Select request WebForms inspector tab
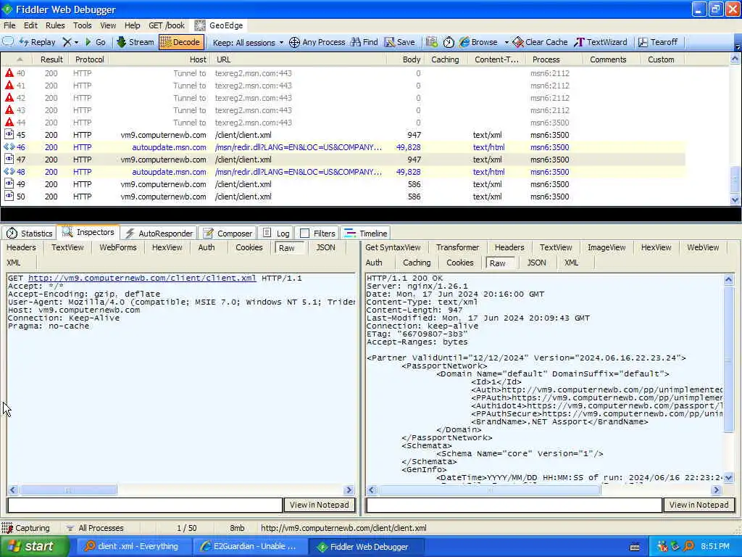Viewport: 742px width, 557px height. click(118, 247)
